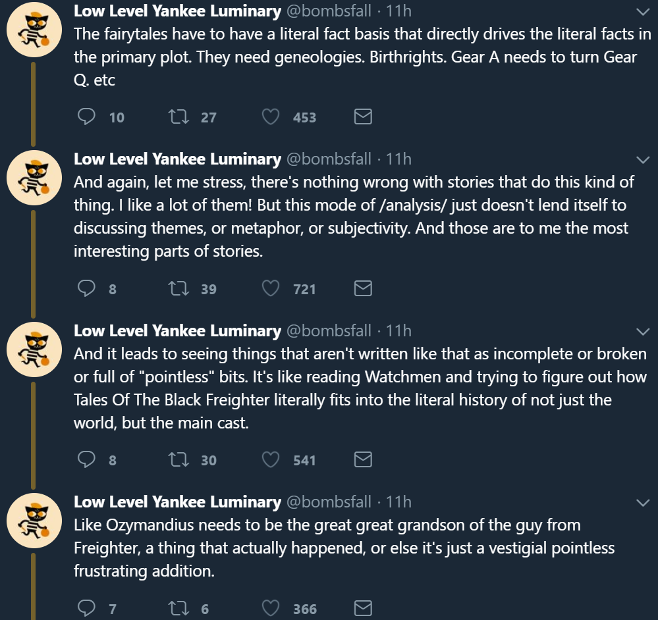Reply to the Watchmen Black Freighter tweet
The height and width of the screenshot is (620, 658).
click(87, 459)
